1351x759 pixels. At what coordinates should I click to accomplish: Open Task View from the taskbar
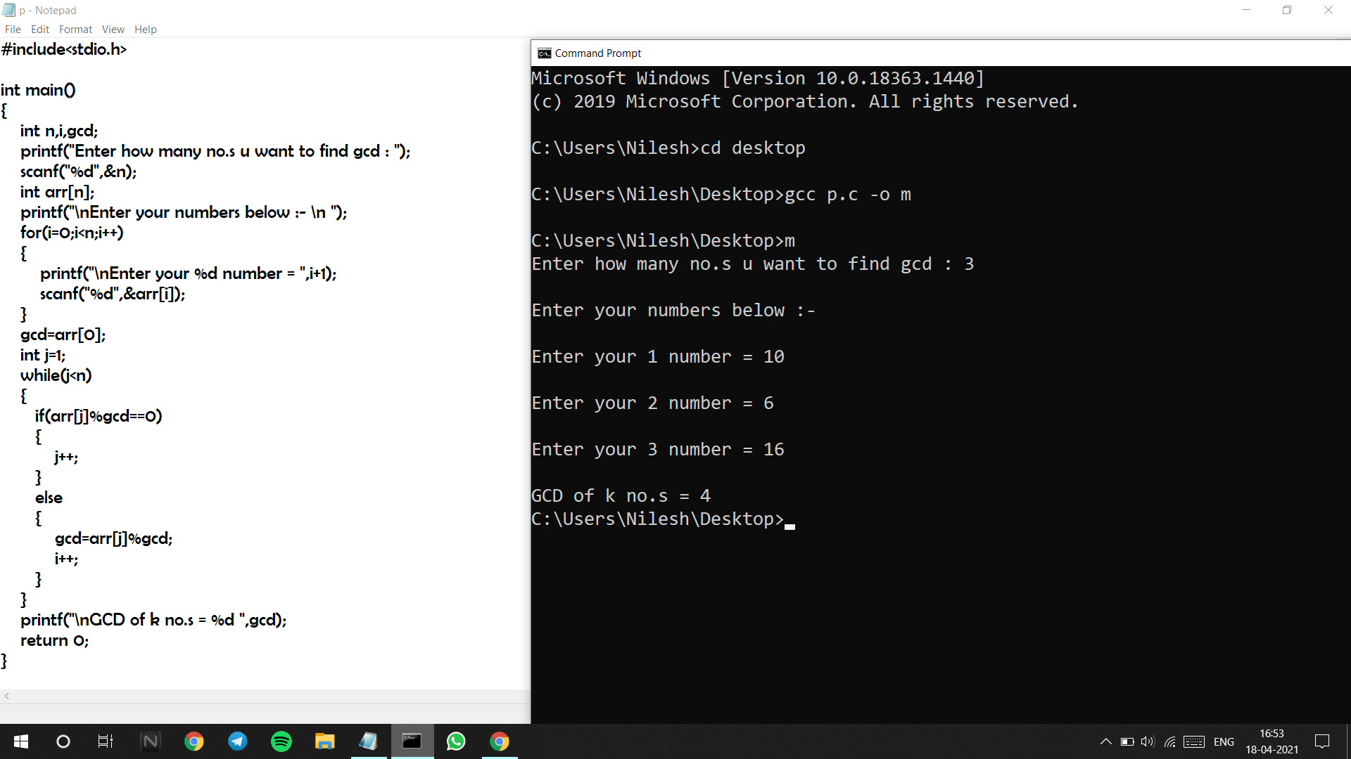(x=106, y=741)
